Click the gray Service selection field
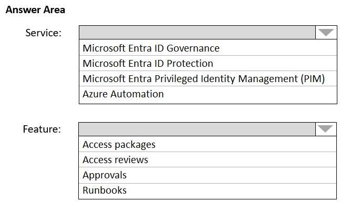This screenshot has height=211, width=351. [x=198, y=33]
